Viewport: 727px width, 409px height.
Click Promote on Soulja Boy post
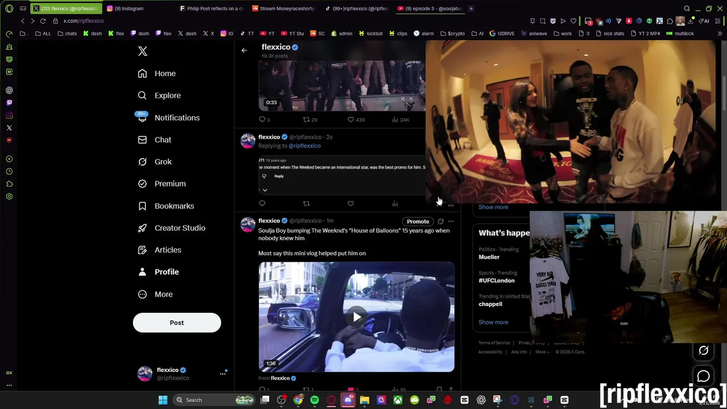pyautogui.click(x=417, y=222)
